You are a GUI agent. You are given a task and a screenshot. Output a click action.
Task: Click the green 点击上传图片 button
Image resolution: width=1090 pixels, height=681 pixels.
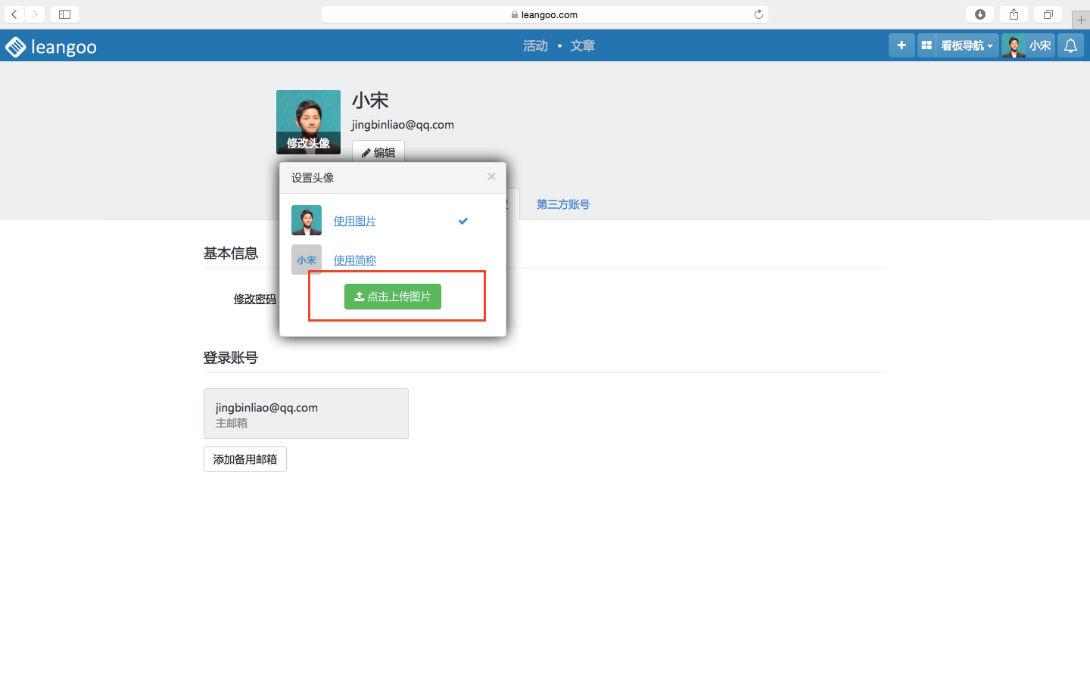click(x=393, y=297)
